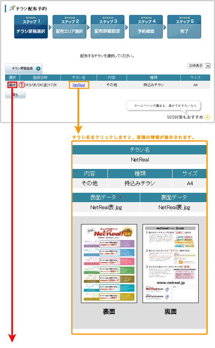The image size is (215, 348).
Task: Go to ステップ4 予約確認 step
Action: [146, 27]
